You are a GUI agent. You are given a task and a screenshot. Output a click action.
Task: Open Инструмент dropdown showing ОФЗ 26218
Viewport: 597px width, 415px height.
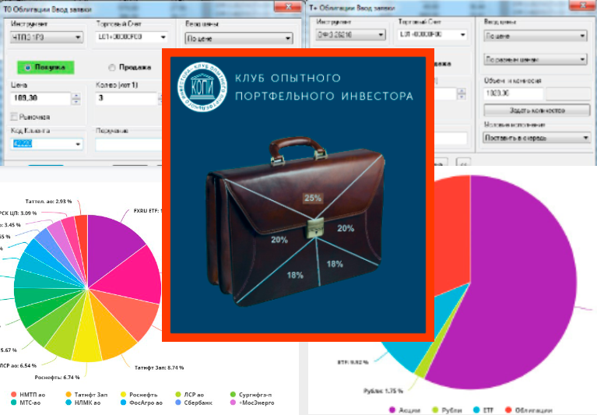tap(351, 34)
